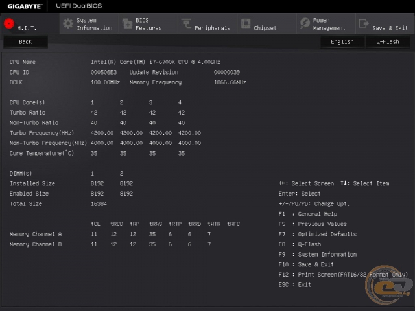Viewport: 415px width, 311px height.
Task: Change language via English button
Action: [342, 41]
